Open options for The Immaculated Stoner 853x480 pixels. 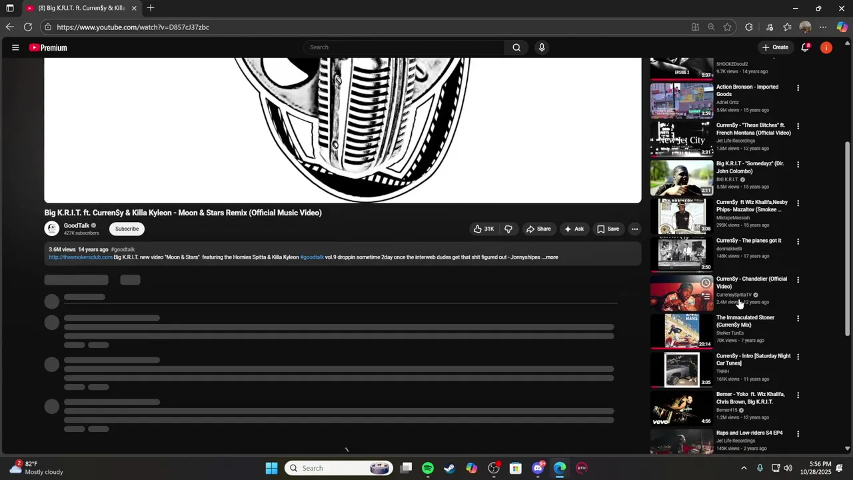(798, 319)
